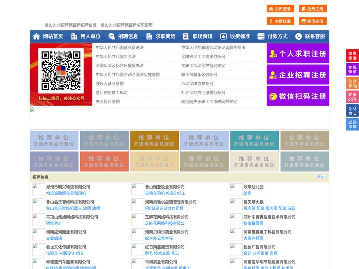The image size is (359, 269).
Task: Click the red 收费标准 sidebar icon
Action: 352,56
